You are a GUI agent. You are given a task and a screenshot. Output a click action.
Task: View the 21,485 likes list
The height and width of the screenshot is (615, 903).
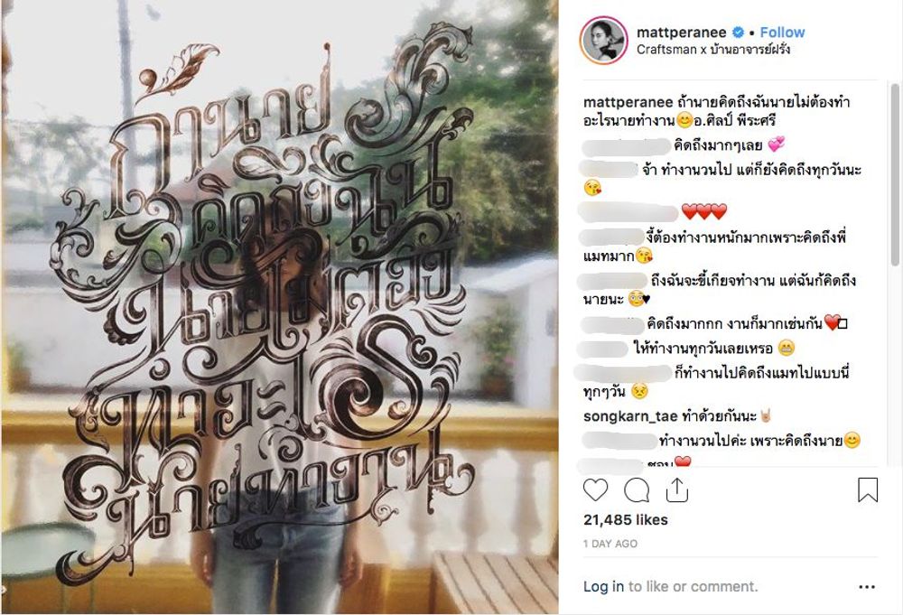(x=626, y=520)
